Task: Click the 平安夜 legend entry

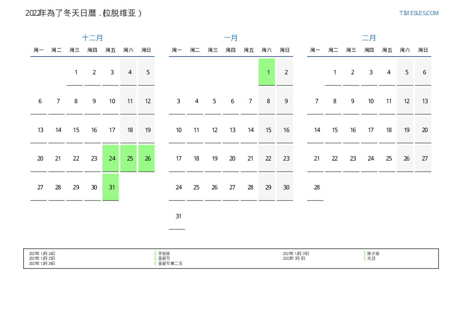Action: coord(164,253)
